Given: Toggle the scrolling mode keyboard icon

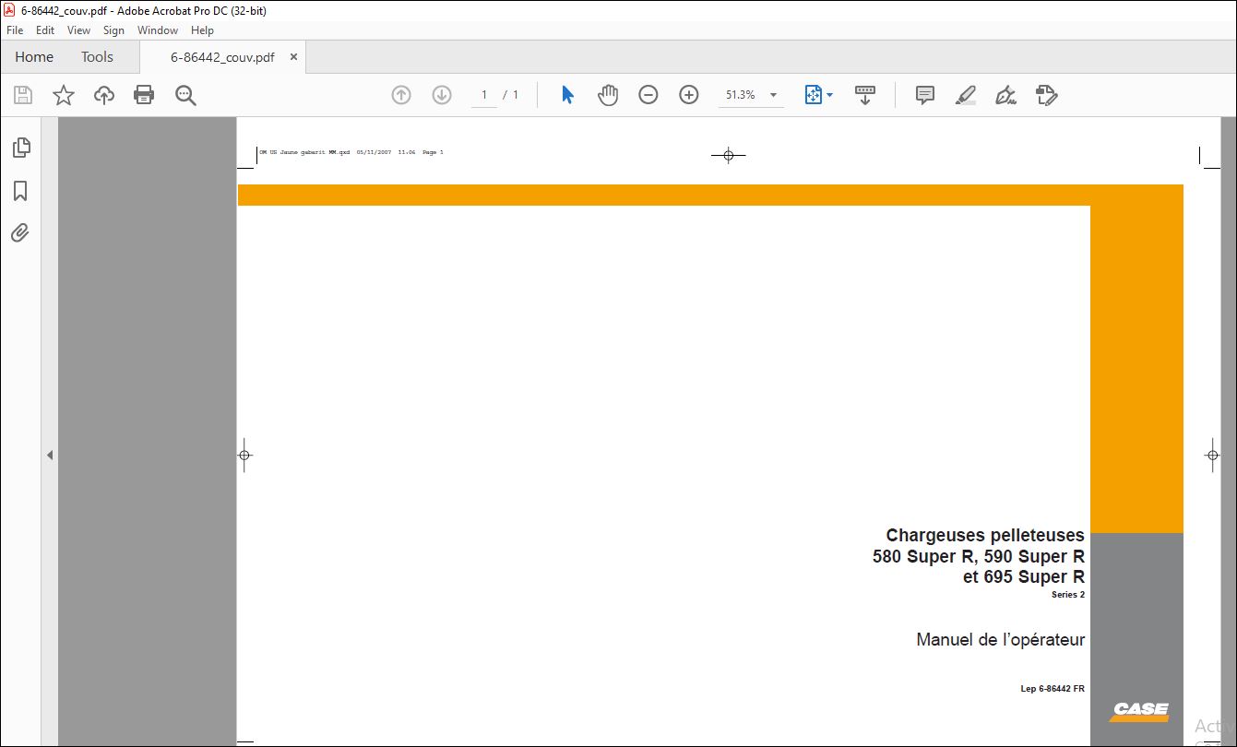Looking at the screenshot, I should coord(865,95).
